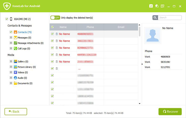Select the phone number 6695813262220

[x=87, y=55]
